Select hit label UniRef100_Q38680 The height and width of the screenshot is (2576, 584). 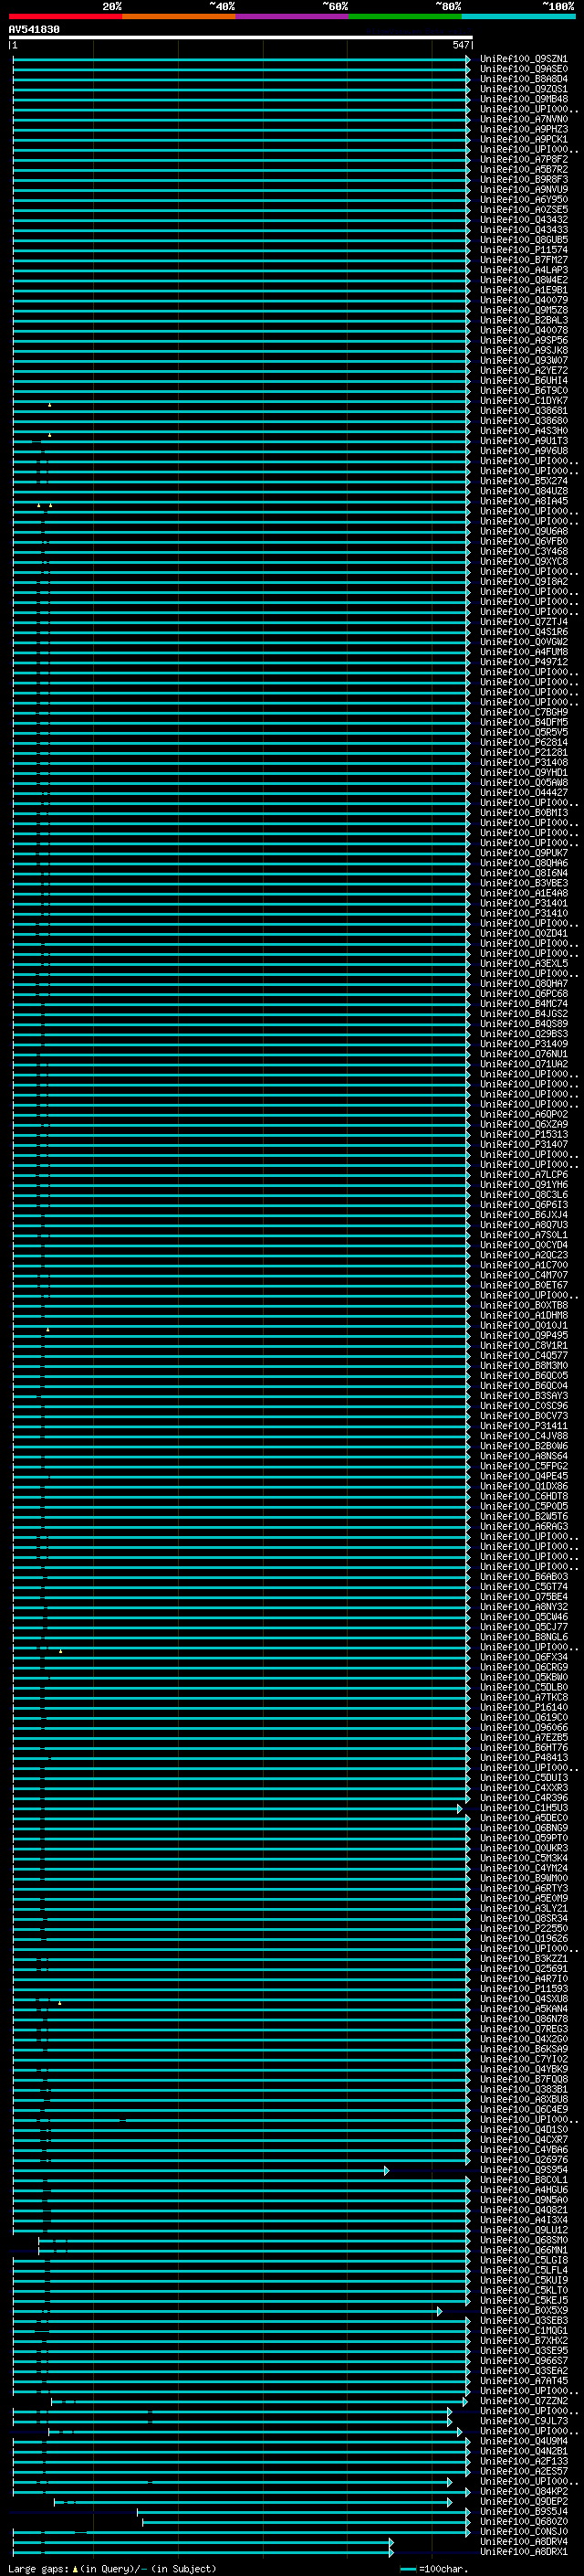[523, 420]
